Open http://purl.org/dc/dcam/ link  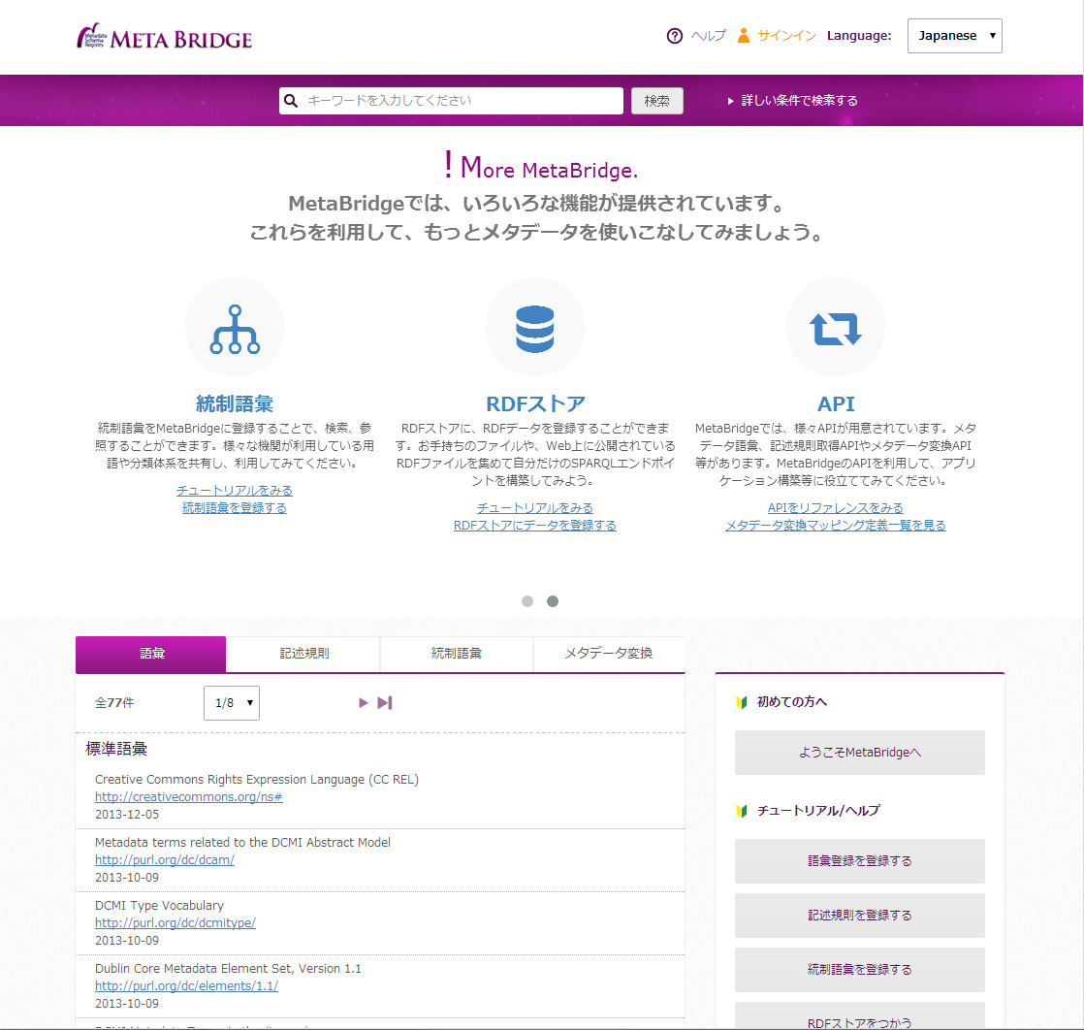click(x=165, y=860)
